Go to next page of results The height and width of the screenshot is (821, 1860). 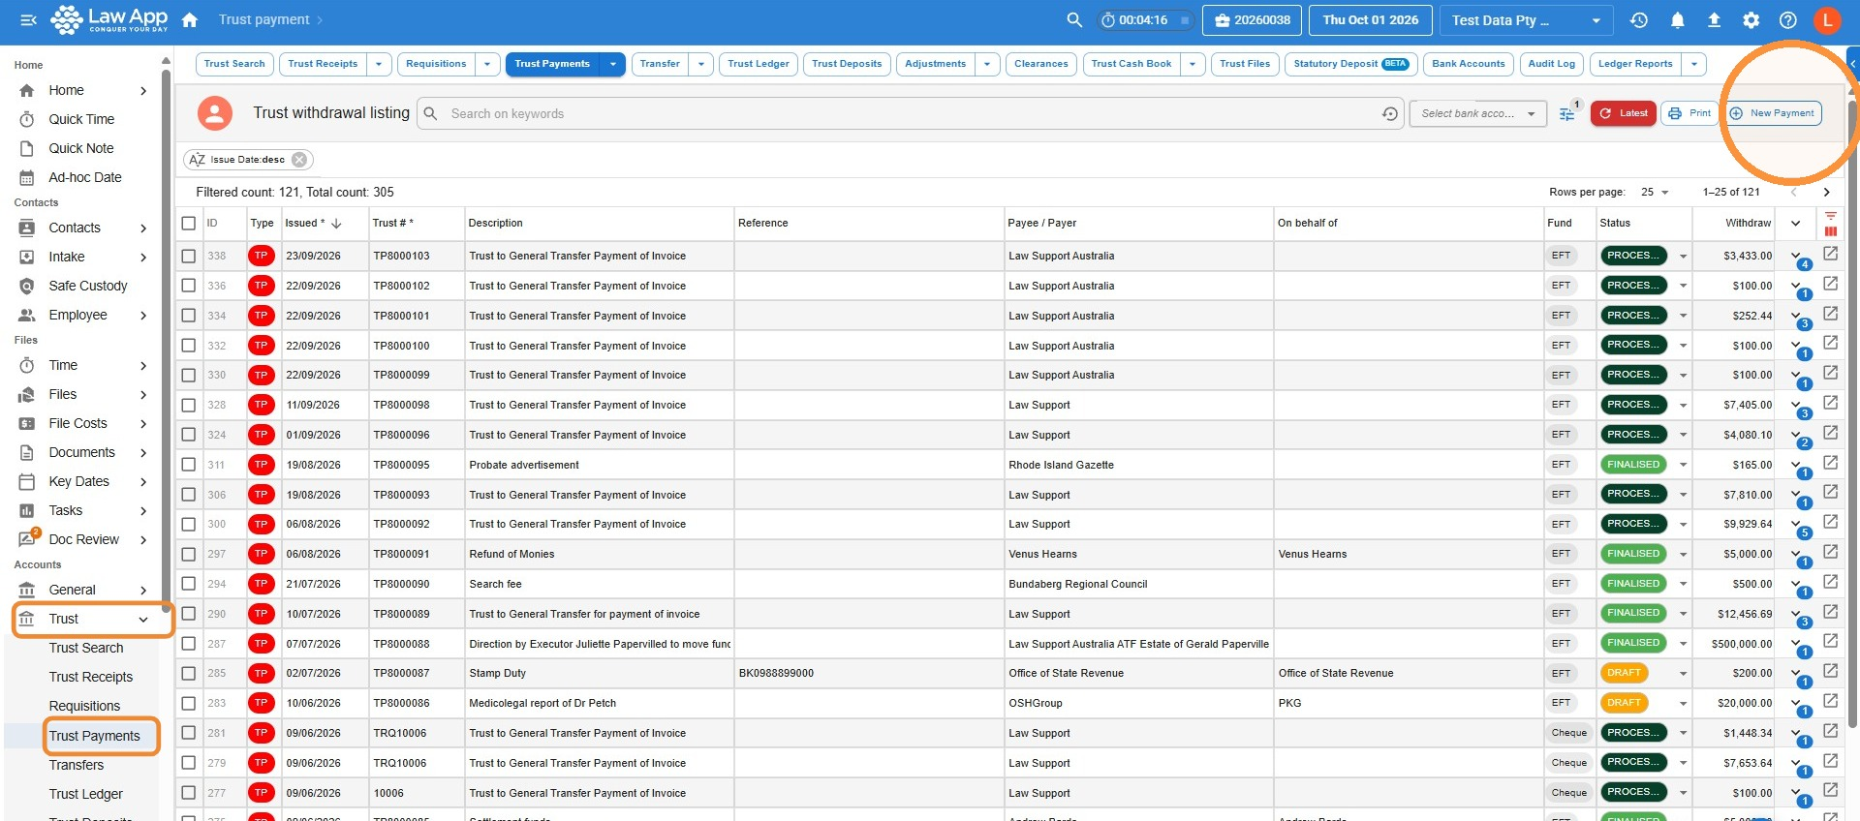(x=1826, y=192)
